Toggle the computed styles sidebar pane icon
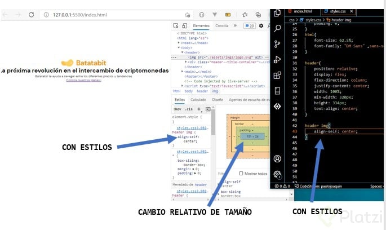 (x=208, y=109)
